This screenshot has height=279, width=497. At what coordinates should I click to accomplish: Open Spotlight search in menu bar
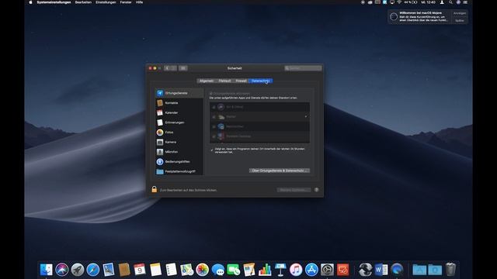[x=450, y=2]
